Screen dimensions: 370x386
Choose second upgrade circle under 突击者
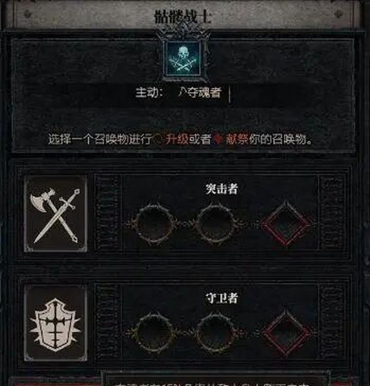click(216, 224)
